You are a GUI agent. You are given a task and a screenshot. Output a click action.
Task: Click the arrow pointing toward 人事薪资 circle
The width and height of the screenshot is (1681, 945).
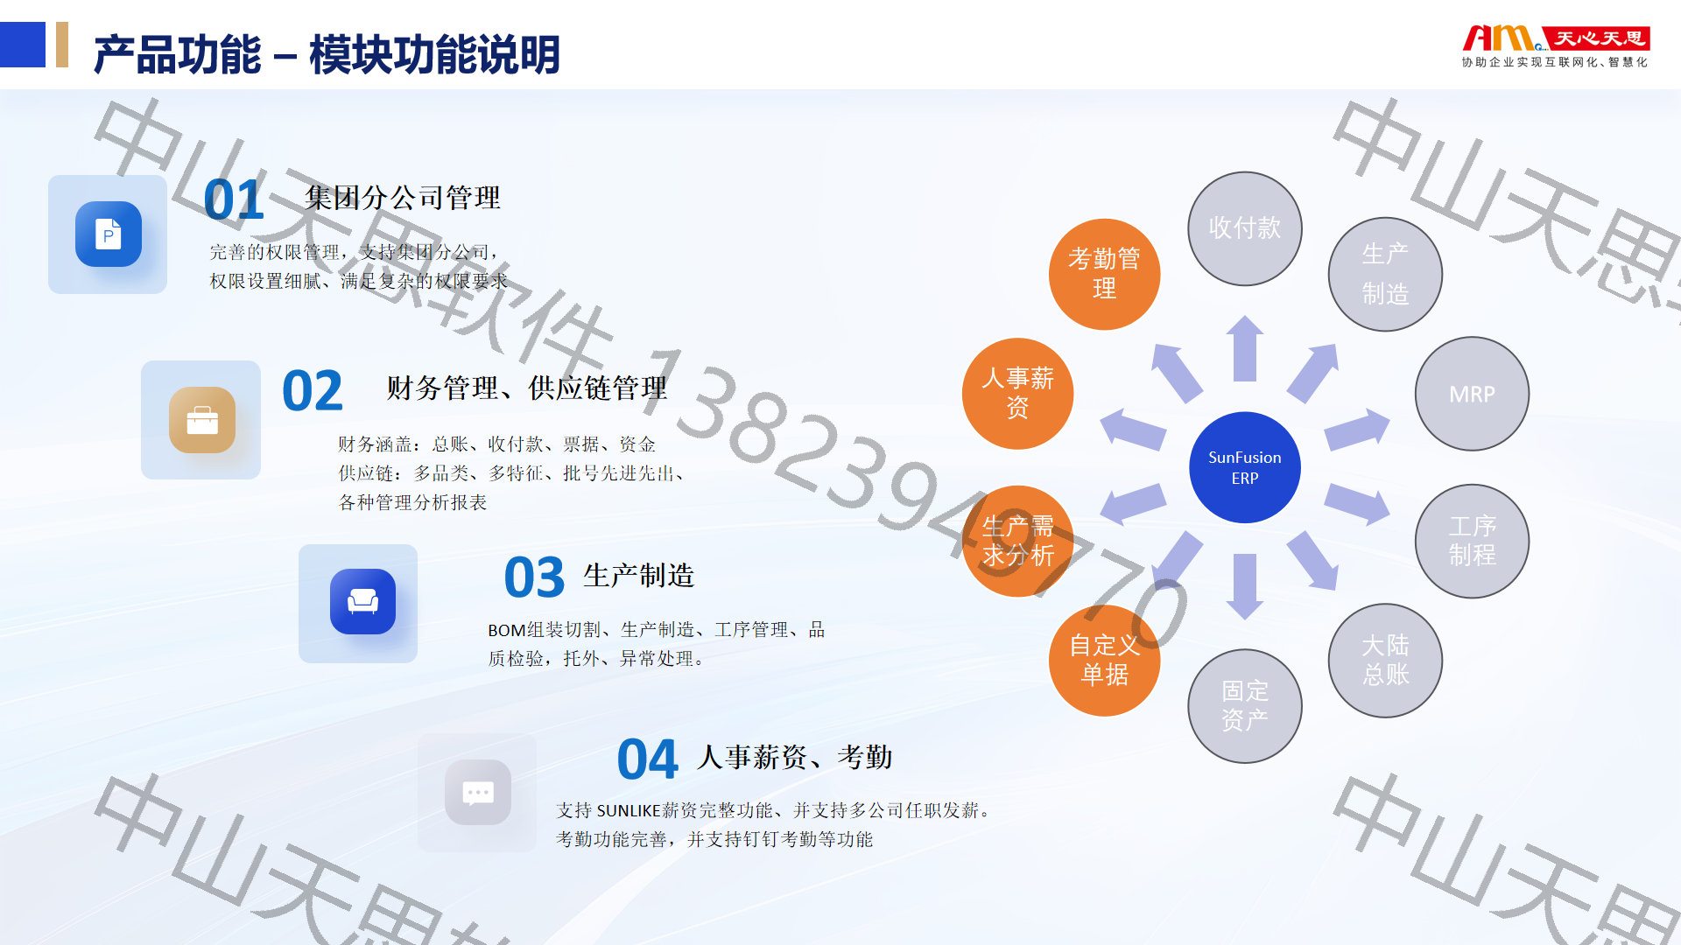1133,430
